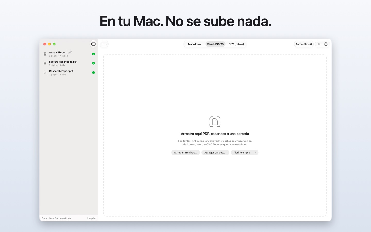
Task: Open Research Paper.pdf entry
Action: (x=69, y=72)
